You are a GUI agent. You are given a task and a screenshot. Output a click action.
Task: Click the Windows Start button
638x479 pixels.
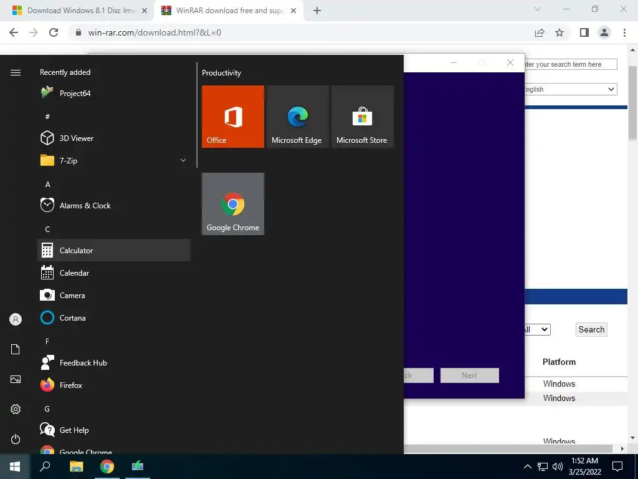click(15, 467)
